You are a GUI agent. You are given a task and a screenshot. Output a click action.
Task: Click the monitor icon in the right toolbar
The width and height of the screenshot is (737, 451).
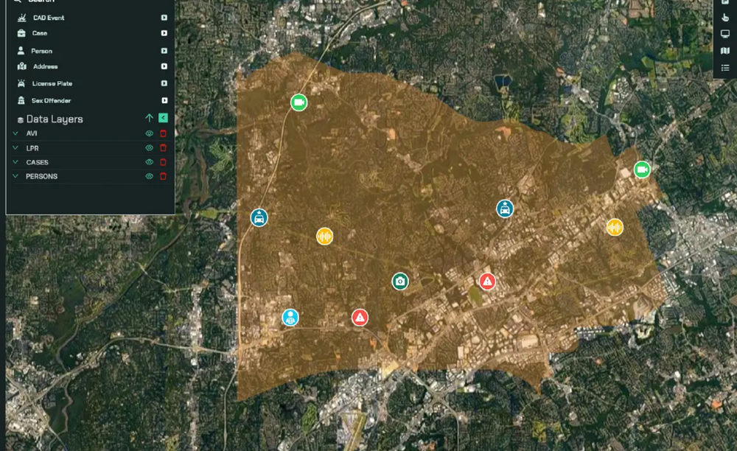coord(725,34)
